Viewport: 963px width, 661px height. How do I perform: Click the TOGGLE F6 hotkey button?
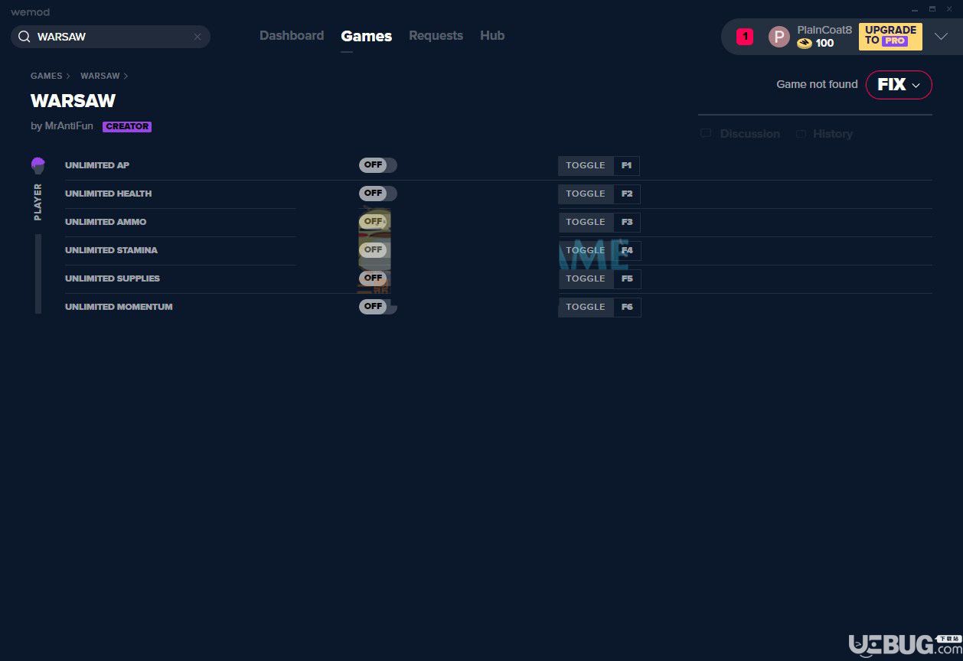599,307
